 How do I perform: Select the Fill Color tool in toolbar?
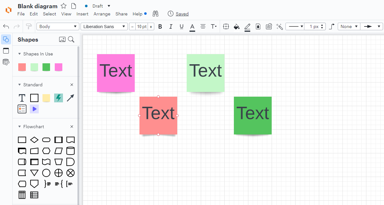(237, 26)
